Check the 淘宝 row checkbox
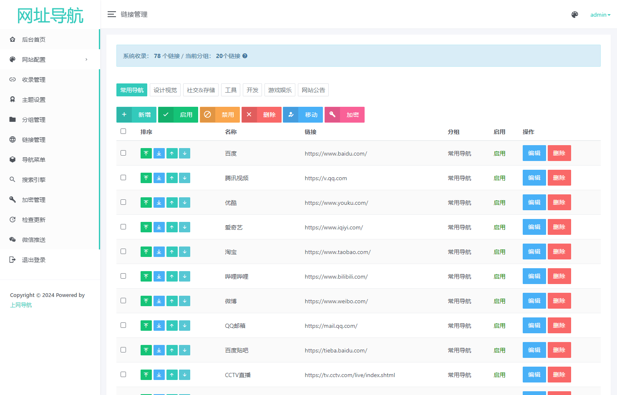The width and height of the screenshot is (617, 395). (x=123, y=252)
